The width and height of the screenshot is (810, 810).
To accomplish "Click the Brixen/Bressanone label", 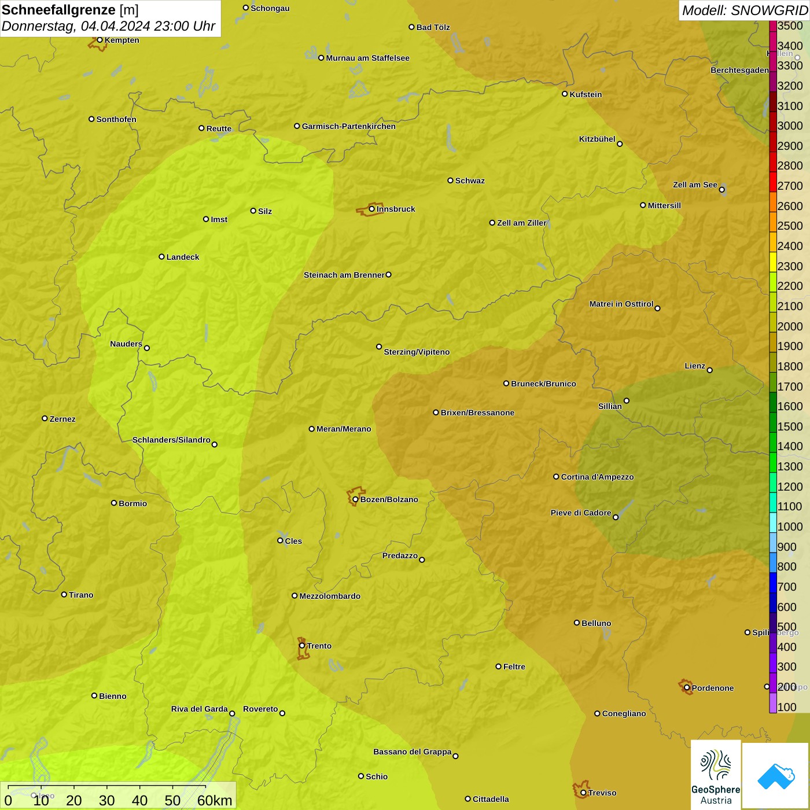I will pos(478,413).
